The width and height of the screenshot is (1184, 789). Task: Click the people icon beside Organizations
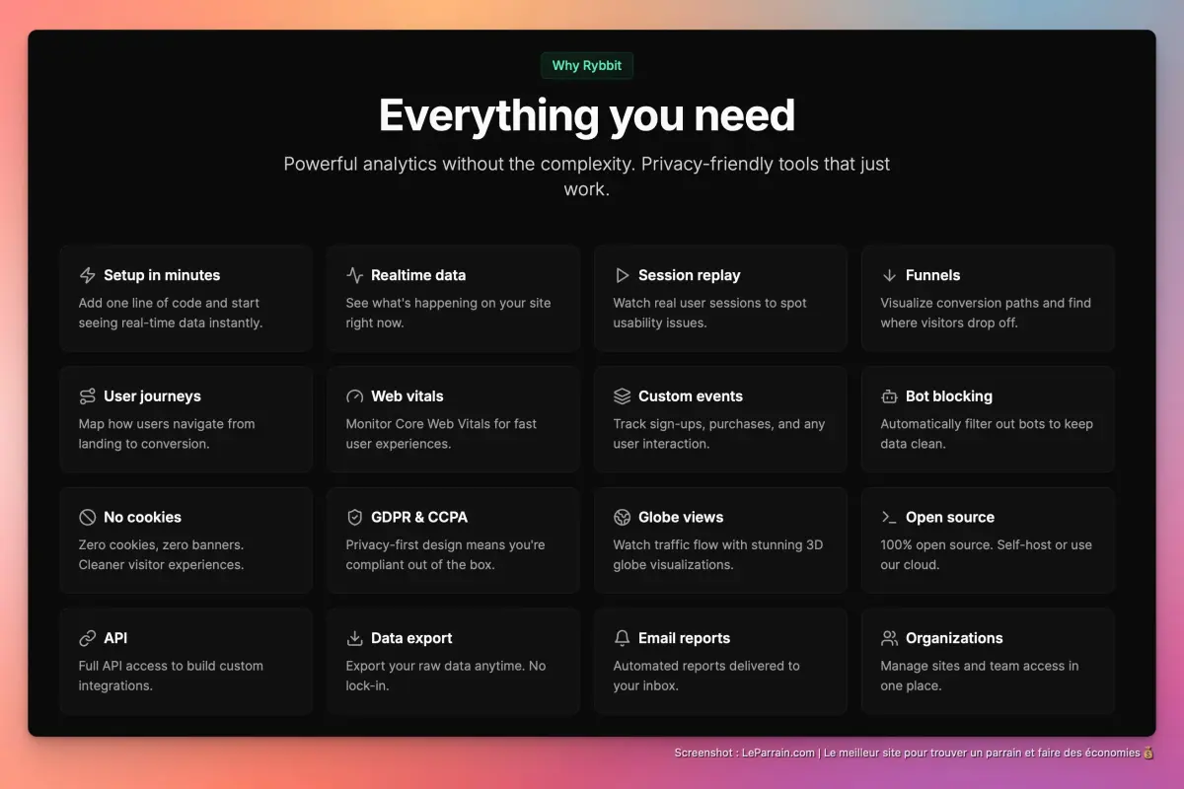pyautogui.click(x=889, y=638)
